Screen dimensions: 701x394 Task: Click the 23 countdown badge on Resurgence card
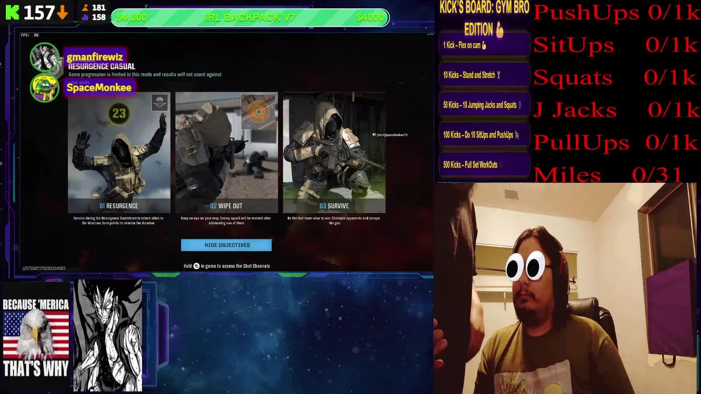click(119, 113)
